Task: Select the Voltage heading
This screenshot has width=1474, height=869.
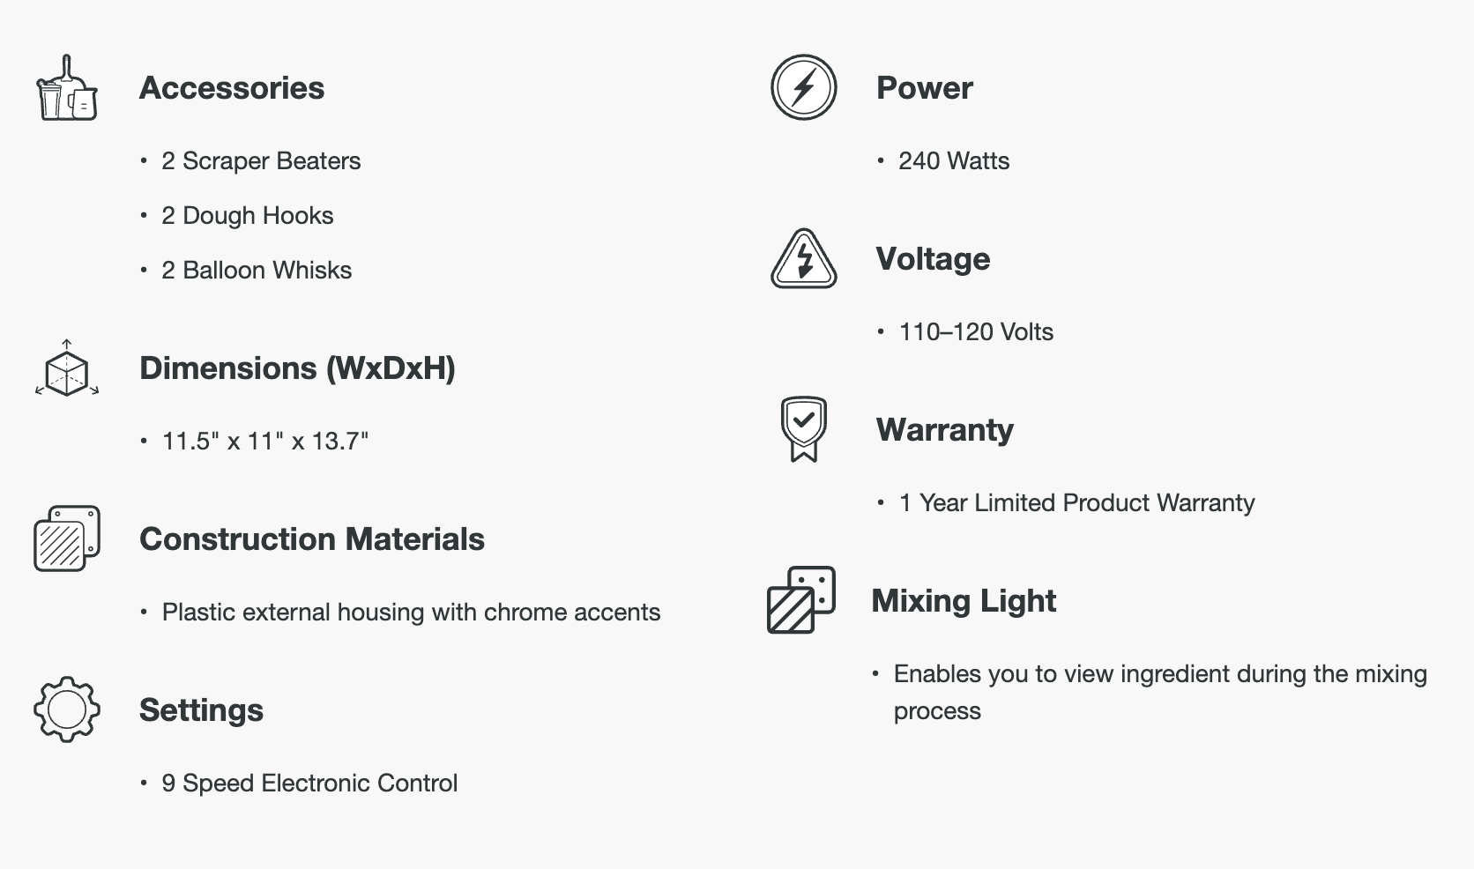Action: 933,259
